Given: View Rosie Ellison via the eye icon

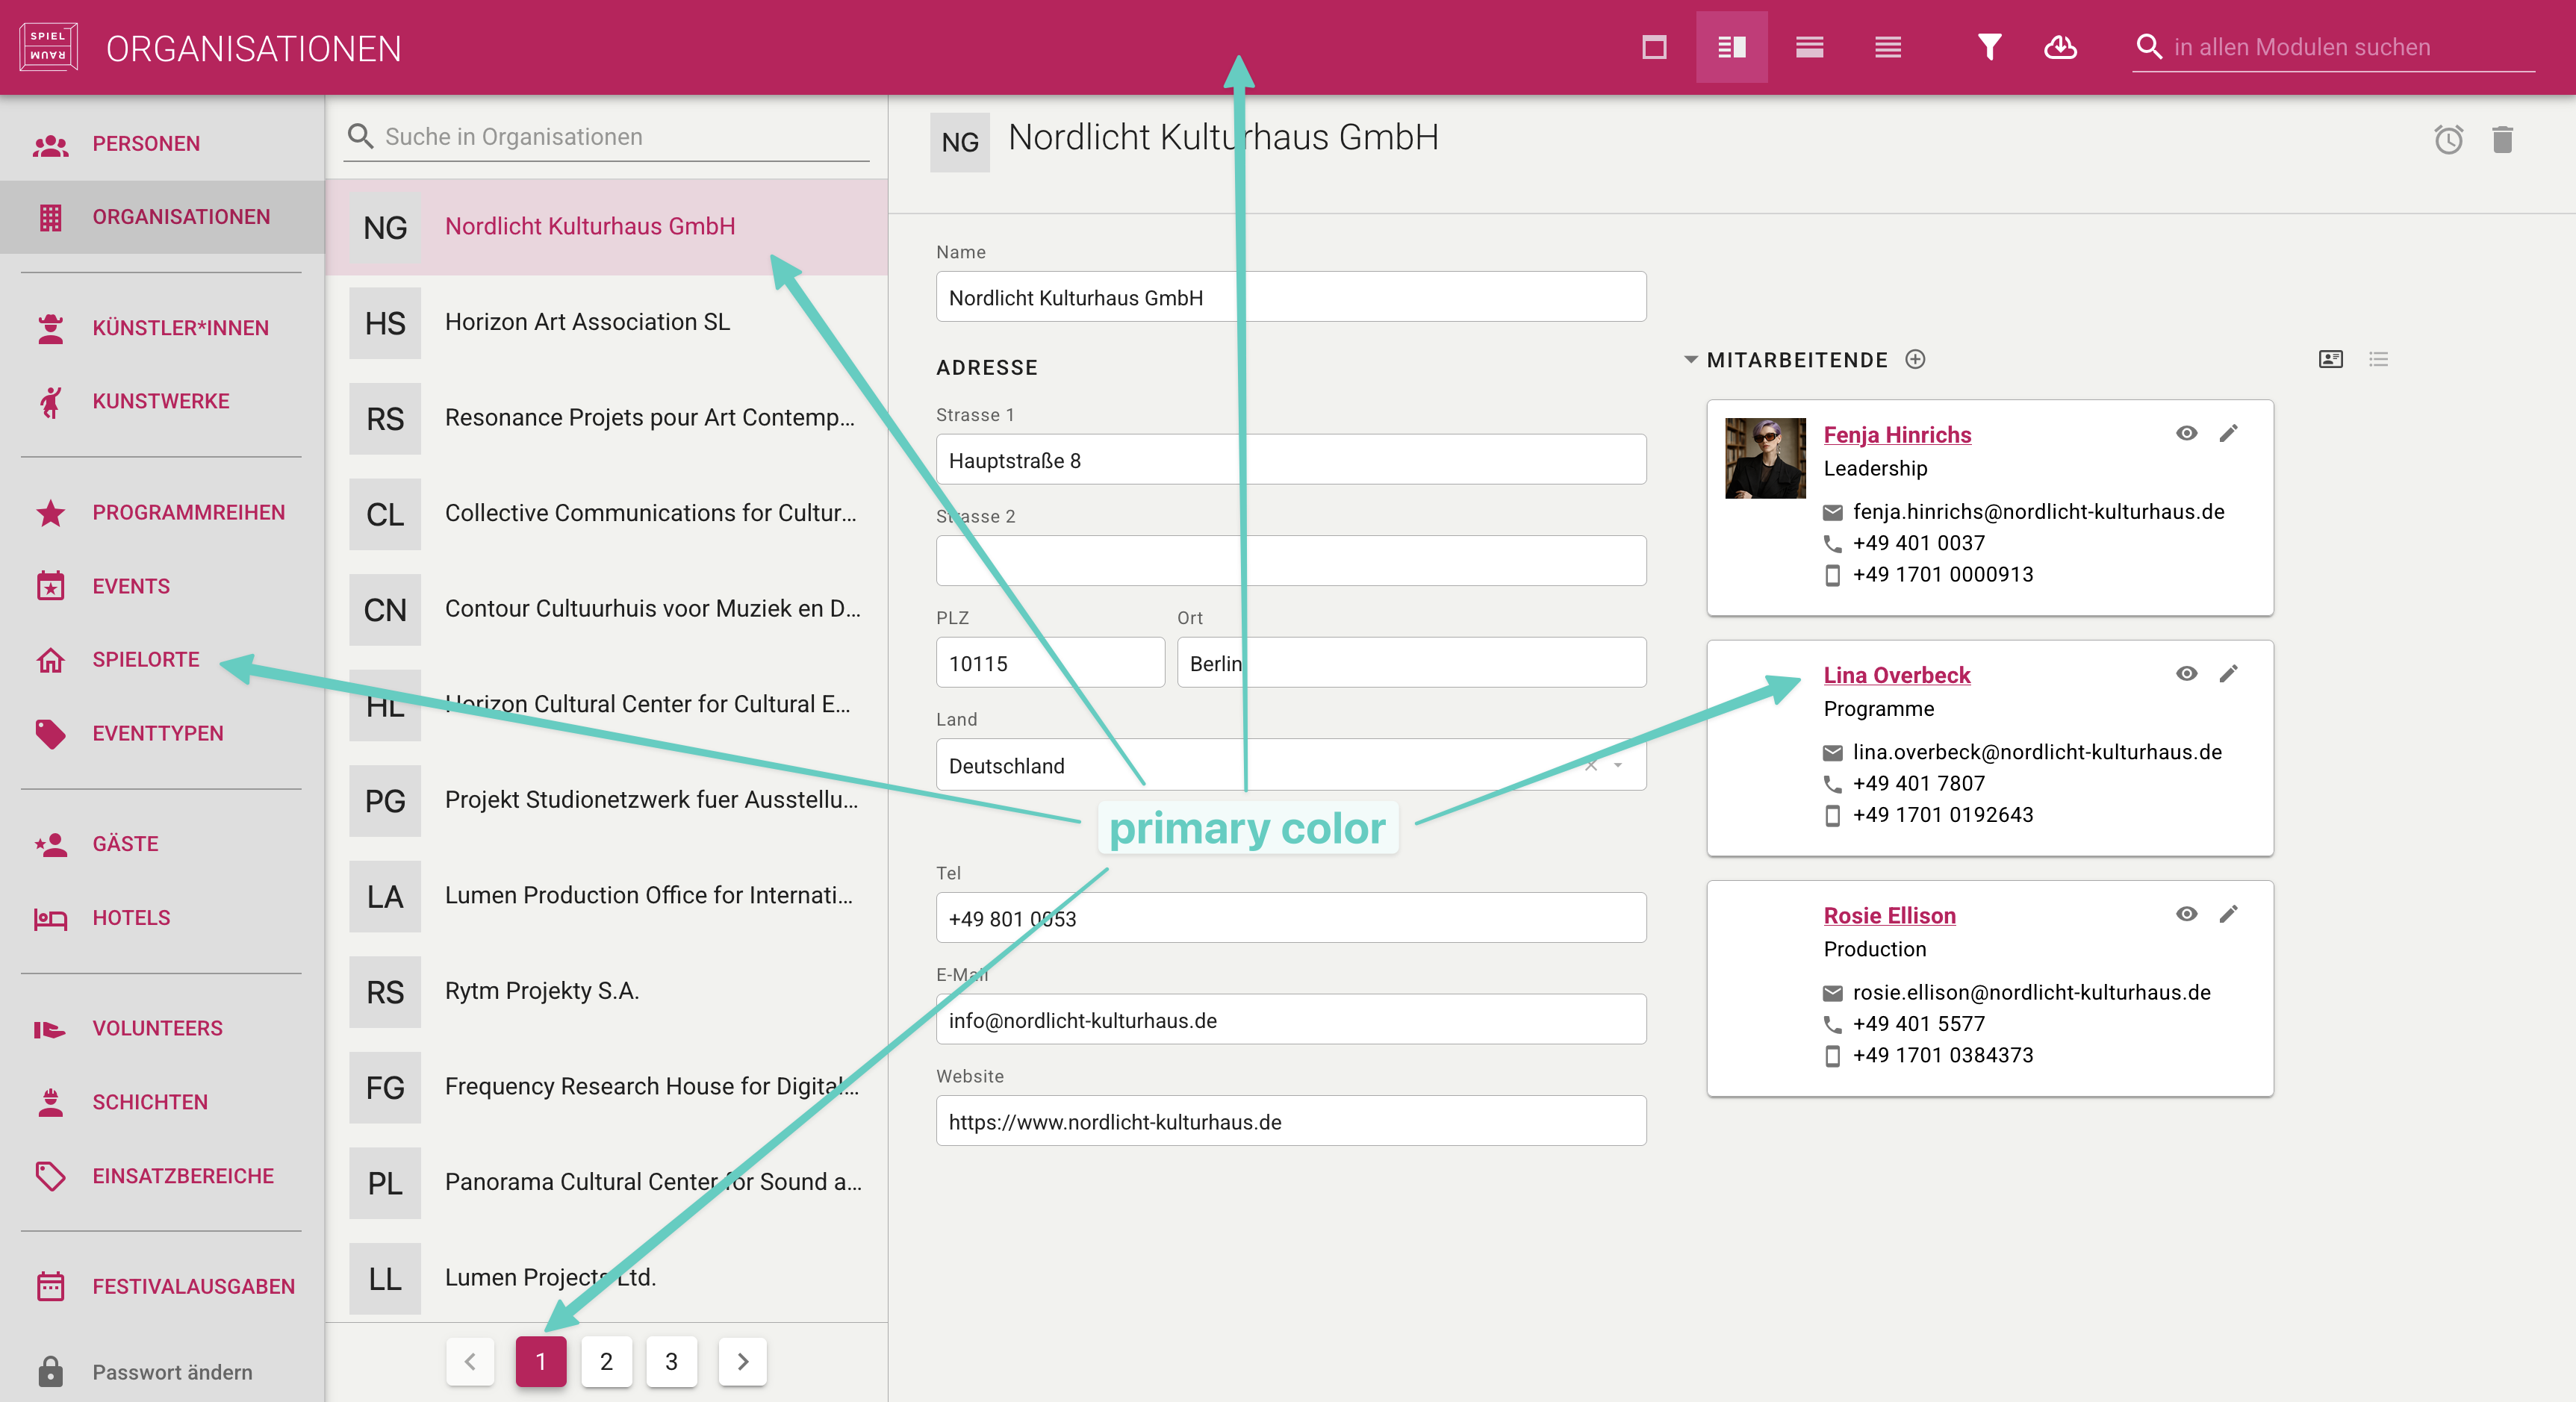Looking at the screenshot, I should click(x=2186, y=914).
